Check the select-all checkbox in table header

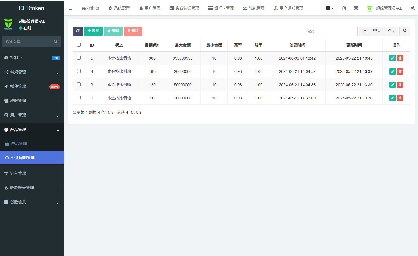[79, 45]
